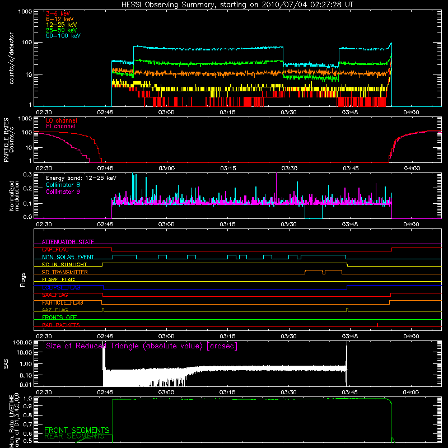448x448 pixels.
Task: Click the PARTICLE RATES axis title
Action: point(6,140)
